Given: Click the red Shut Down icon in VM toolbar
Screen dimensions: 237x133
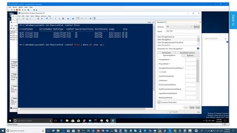Looking at the screenshot, I should click(17, 10).
